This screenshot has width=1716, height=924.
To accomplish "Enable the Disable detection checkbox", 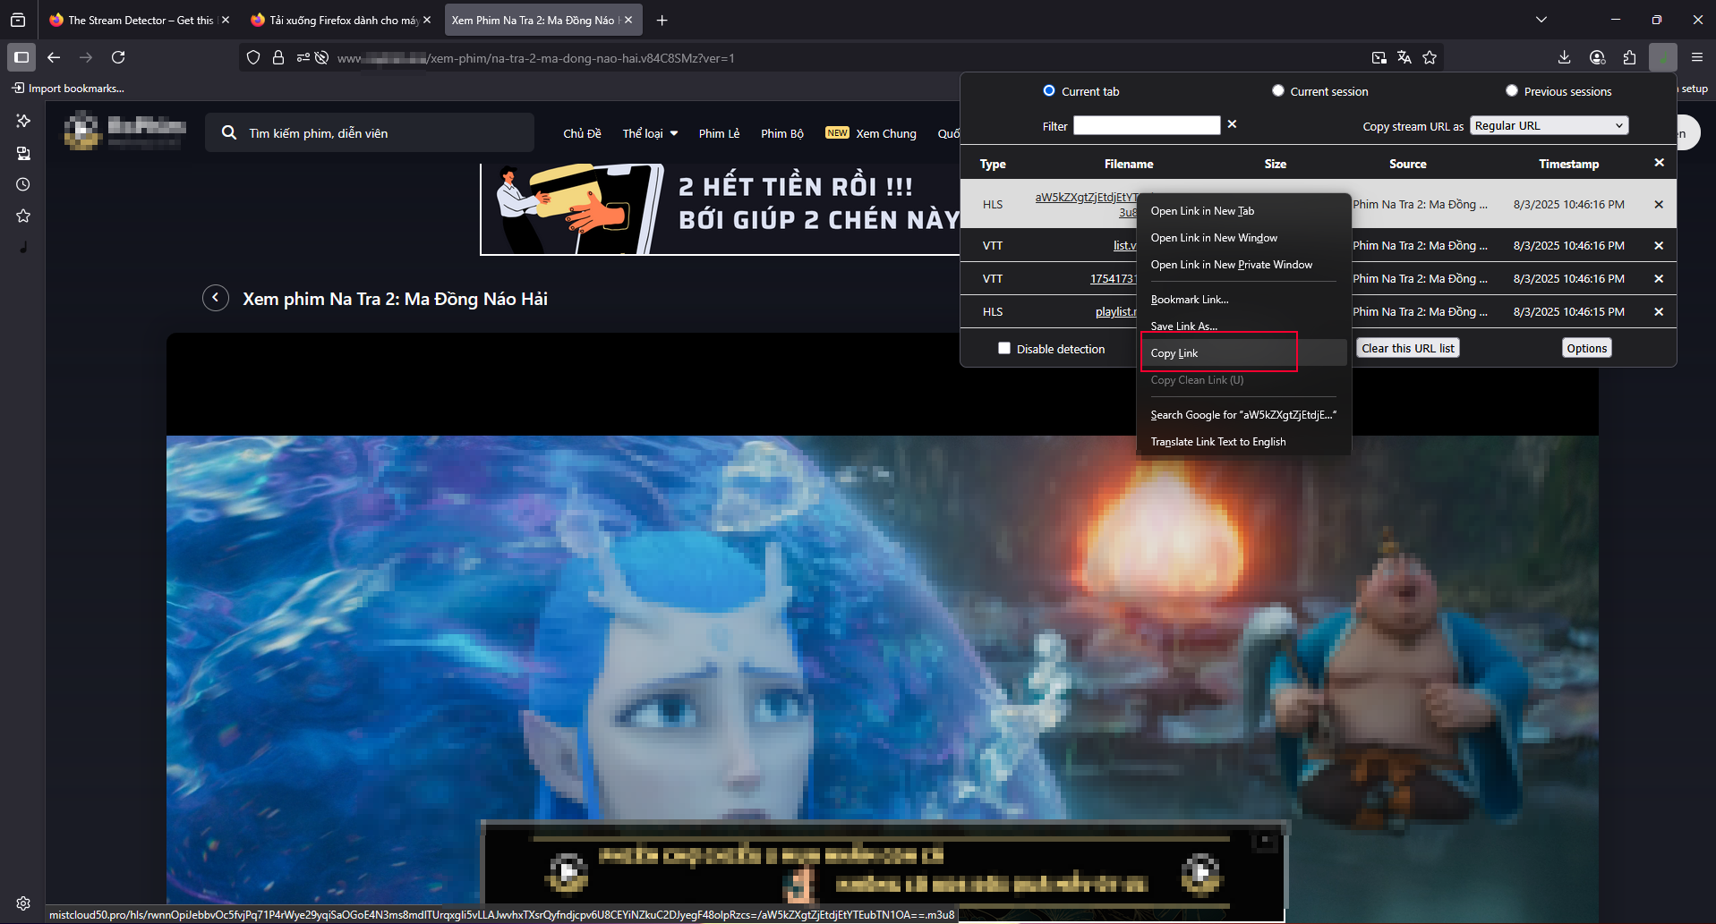I will 1004,348.
